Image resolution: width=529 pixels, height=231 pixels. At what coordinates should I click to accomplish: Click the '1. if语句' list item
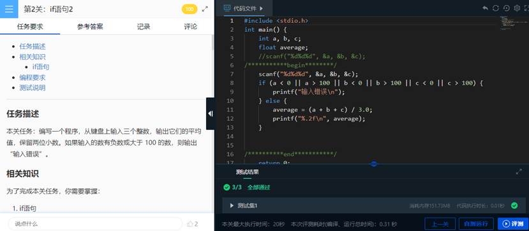tap(24, 209)
